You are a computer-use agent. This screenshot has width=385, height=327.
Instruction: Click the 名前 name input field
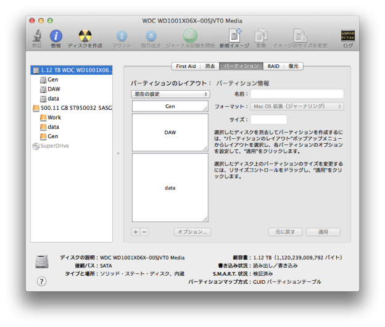[297, 94]
